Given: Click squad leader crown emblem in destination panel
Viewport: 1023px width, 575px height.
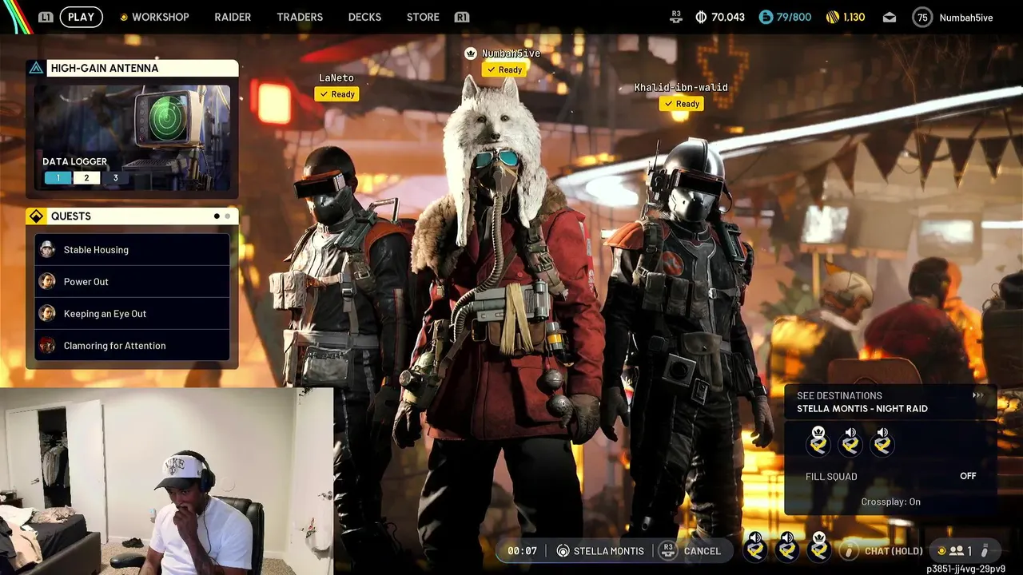Looking at the screenshot, I should tap(818, 442).
